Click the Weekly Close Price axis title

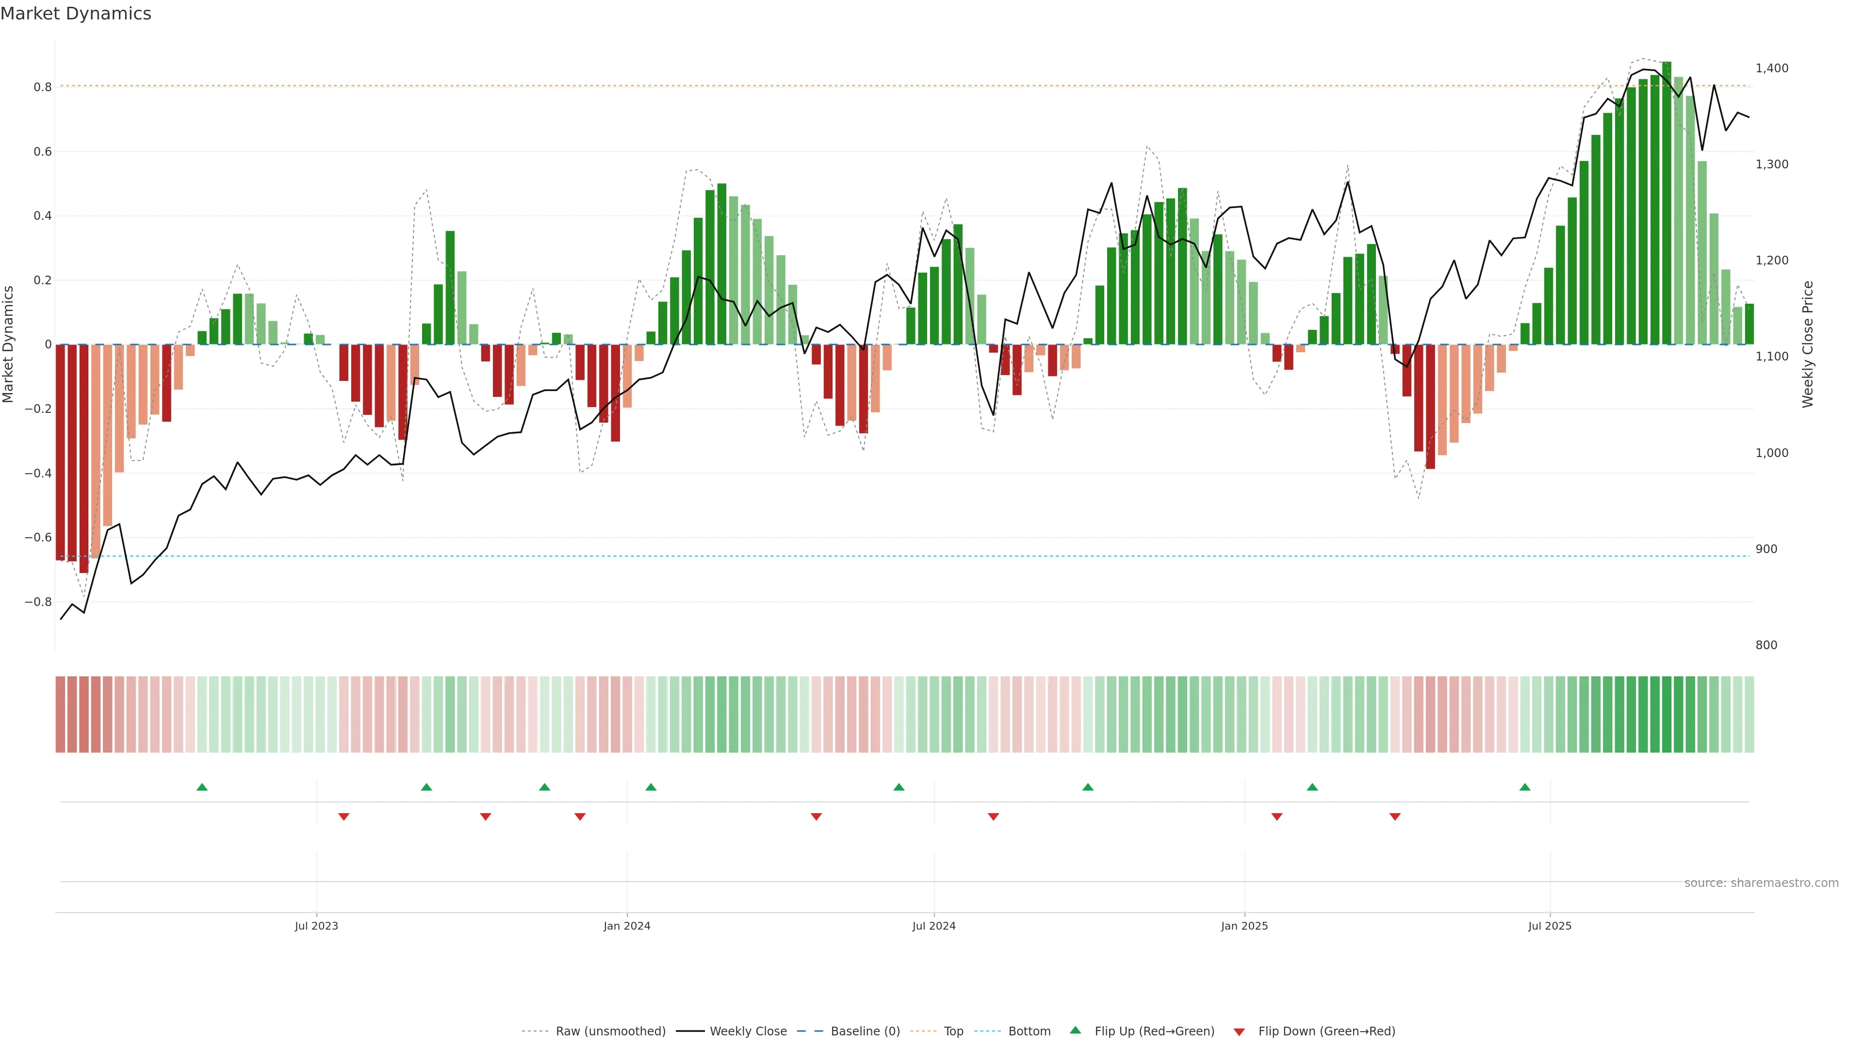tap(1807, 344)
